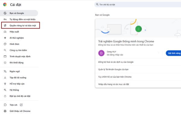Click the translate icon for Ngôn ngữ

tap(5, 71)
